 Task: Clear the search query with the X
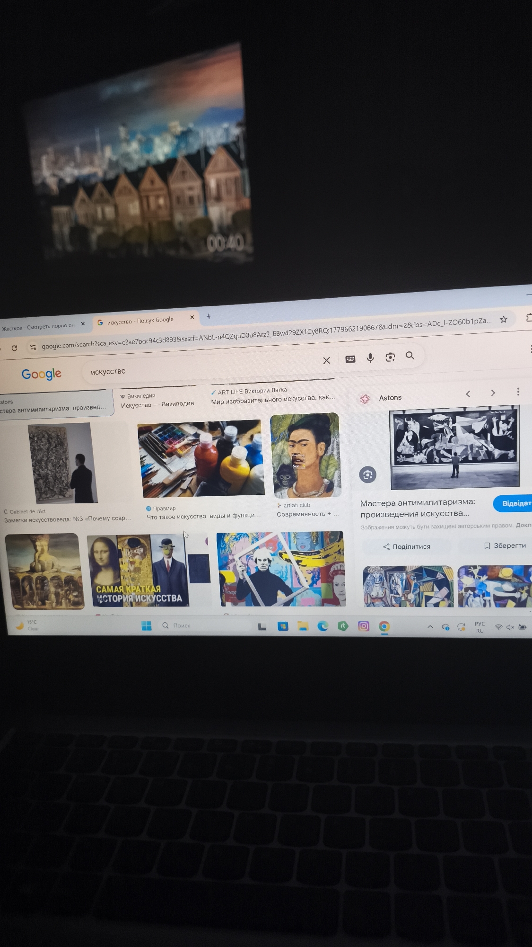tap(326, 360)
